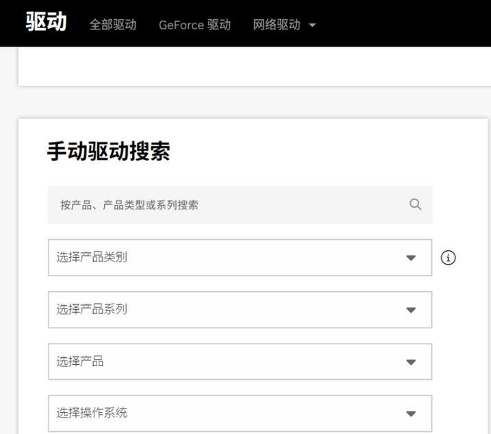
Task: Click the magnifier search icon
Action: (x=415, y=204)
